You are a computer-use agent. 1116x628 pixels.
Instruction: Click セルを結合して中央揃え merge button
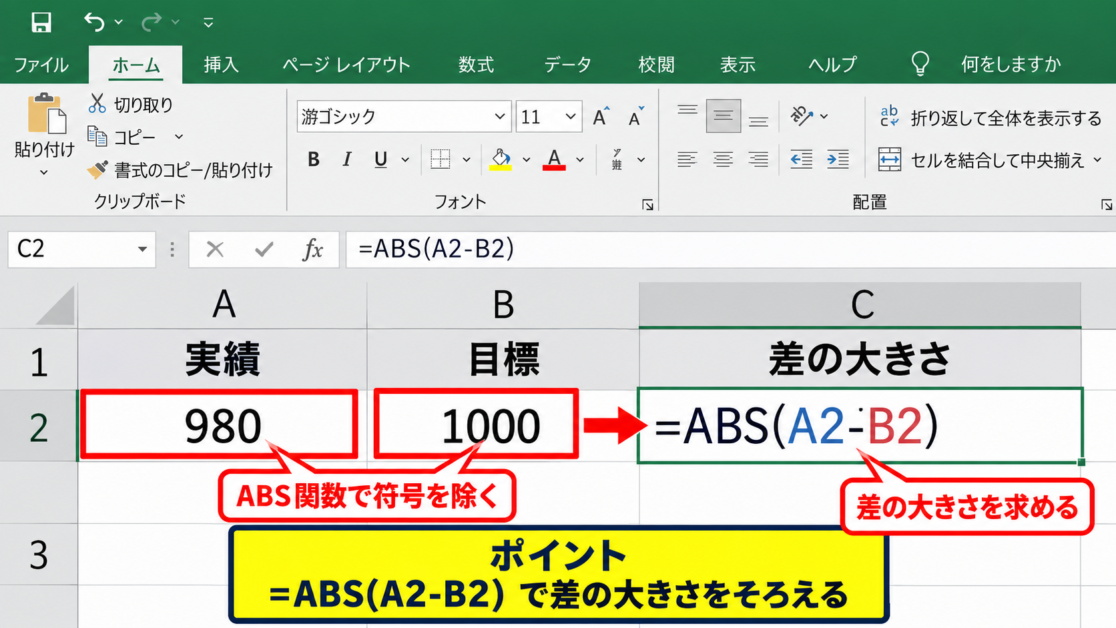(981, 160)
